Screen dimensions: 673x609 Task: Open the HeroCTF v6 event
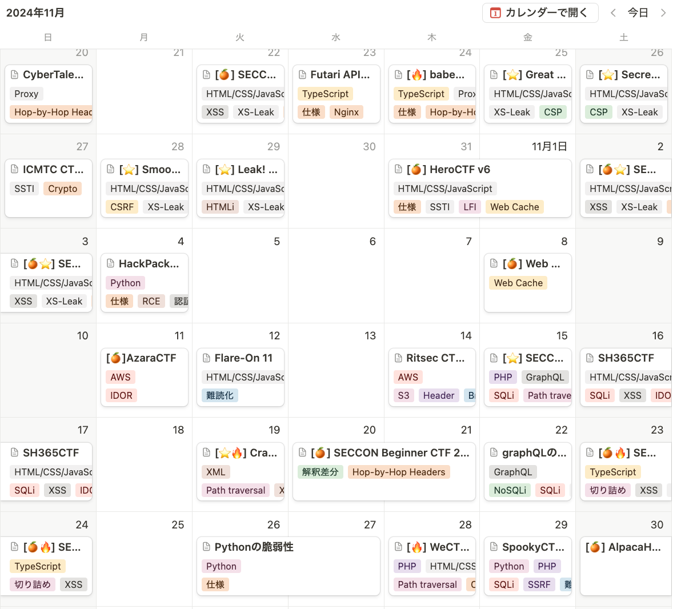point(480,189)
